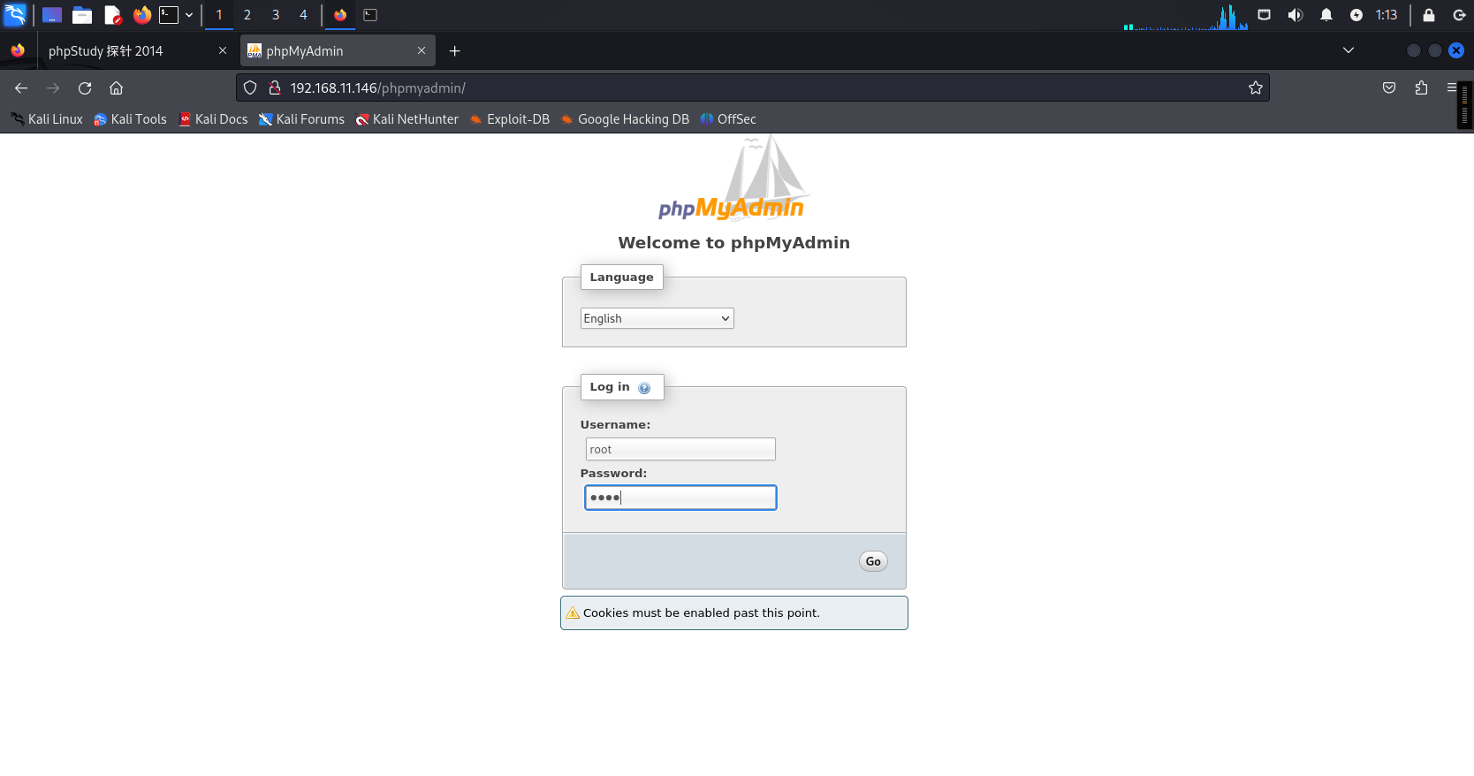Open the OffSec bookmark
The width and height of the screenshot is (1474, 776).
click(728, 119)
